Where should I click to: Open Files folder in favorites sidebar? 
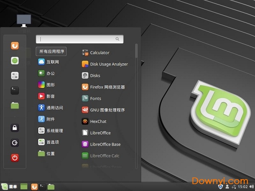(15, 106)
